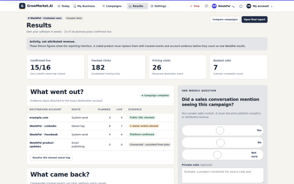Open the Campaigns menu

point(113,6)
